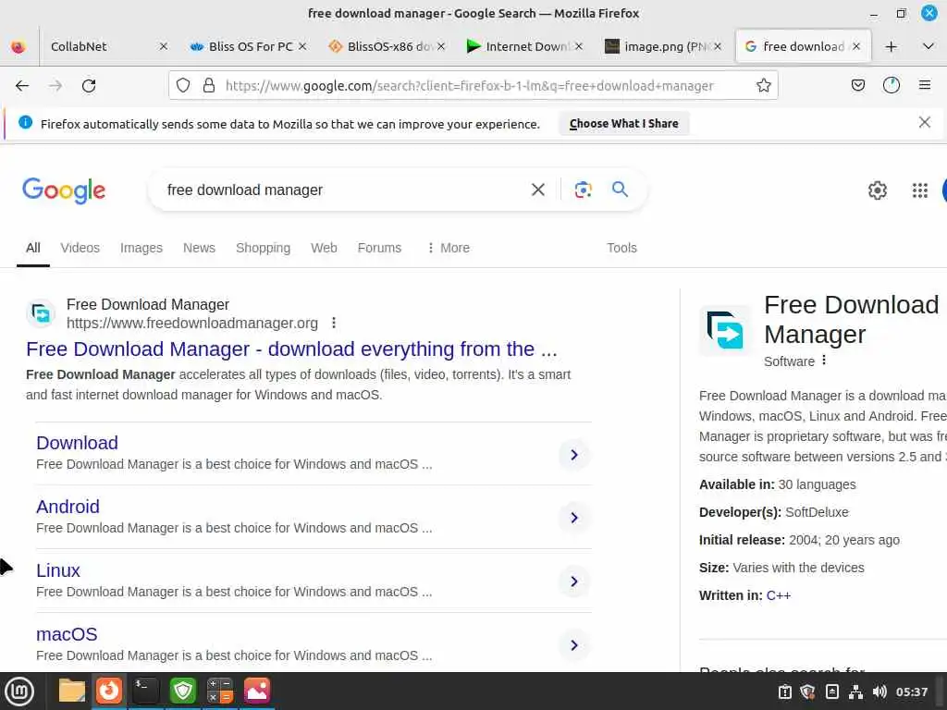Open Terminal from taskbar
Image resolution: width=947 pixels, height=710 pixels.
tap(145, 691)
